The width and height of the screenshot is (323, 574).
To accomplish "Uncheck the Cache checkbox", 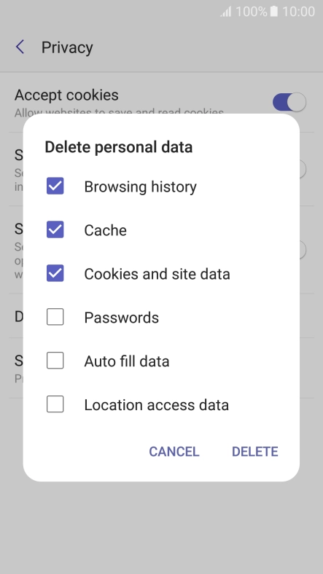I will [x=55, y=229].
